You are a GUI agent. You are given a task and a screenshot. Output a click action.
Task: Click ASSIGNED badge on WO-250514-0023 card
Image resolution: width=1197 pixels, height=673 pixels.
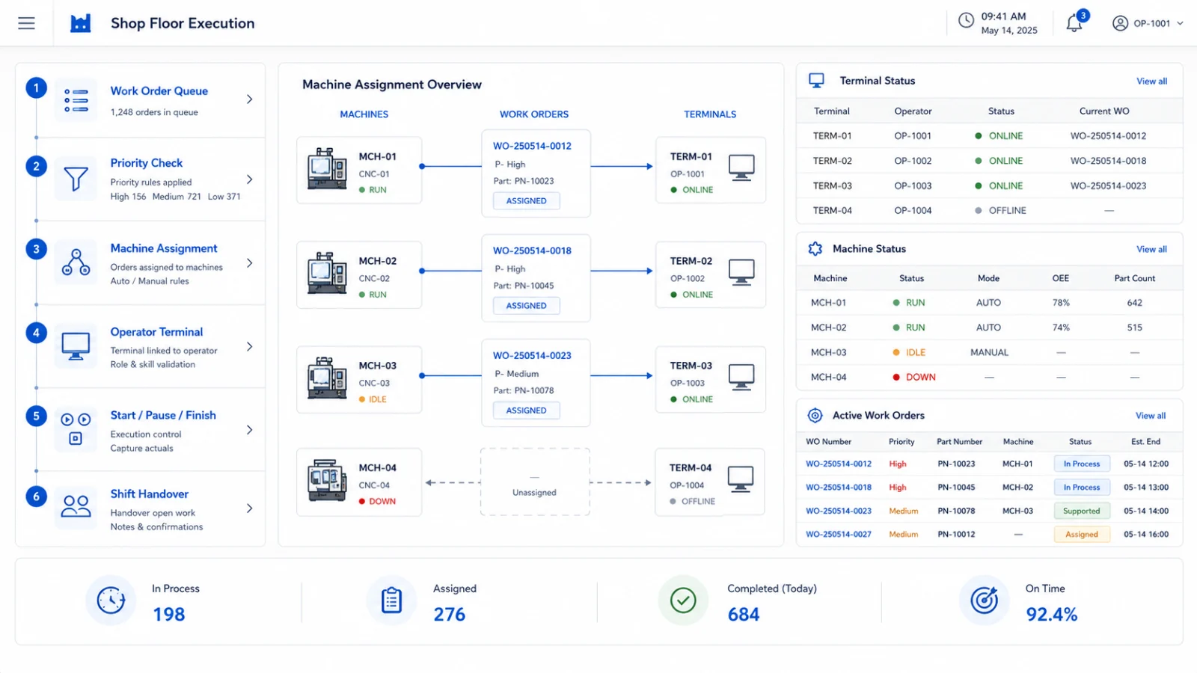pos(527,411)
